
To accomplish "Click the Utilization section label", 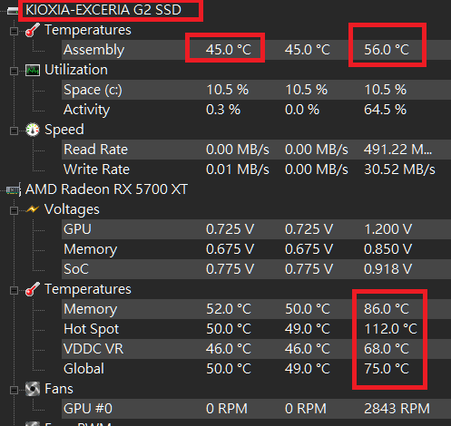I will click(x=76, y=70).
